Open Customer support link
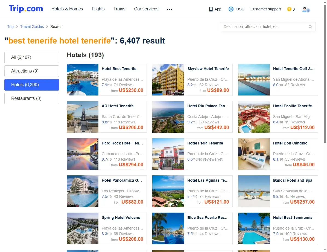This screenshot has height=252, width=327. click(x=265, y=9)
